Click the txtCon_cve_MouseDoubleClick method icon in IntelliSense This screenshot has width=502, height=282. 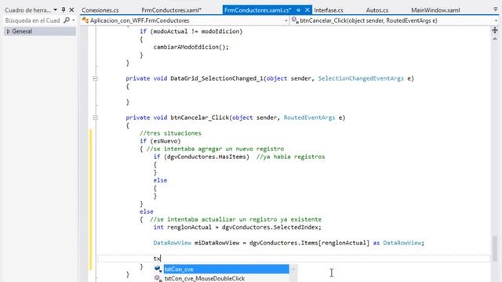[x=158, y=278]
